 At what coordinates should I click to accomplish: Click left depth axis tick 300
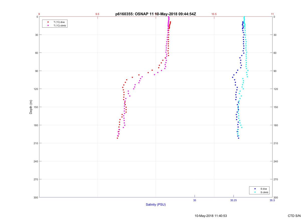[36, 198]
